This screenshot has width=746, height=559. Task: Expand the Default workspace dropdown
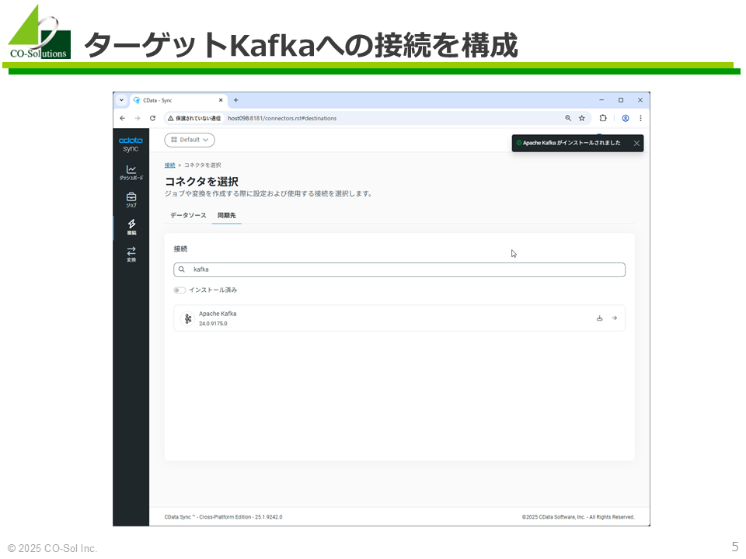pos(190,140)
